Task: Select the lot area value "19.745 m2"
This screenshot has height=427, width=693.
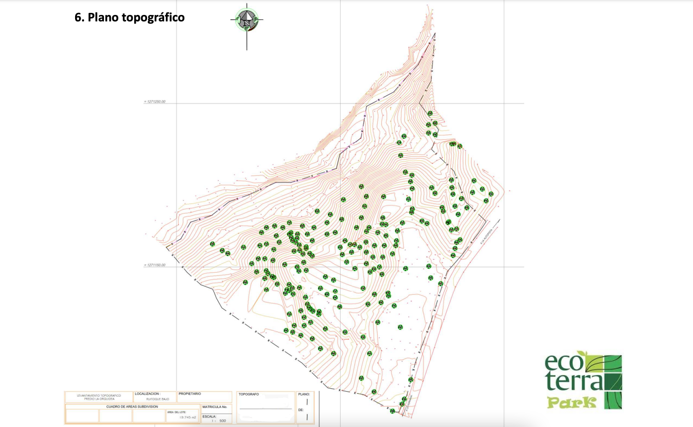Action: pos(187,417)
